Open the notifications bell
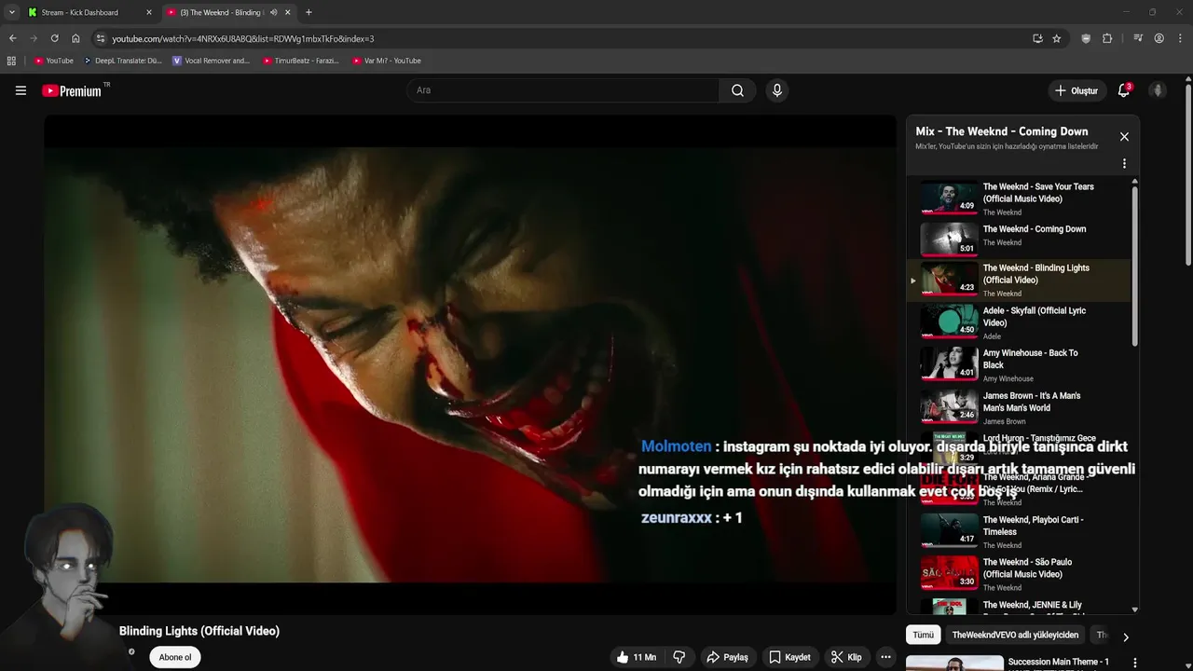Viewport: 1193px width, 671px height. click(x=1124, y=90)
